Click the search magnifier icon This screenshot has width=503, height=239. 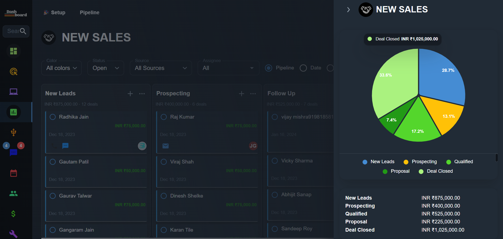[23, 31]
